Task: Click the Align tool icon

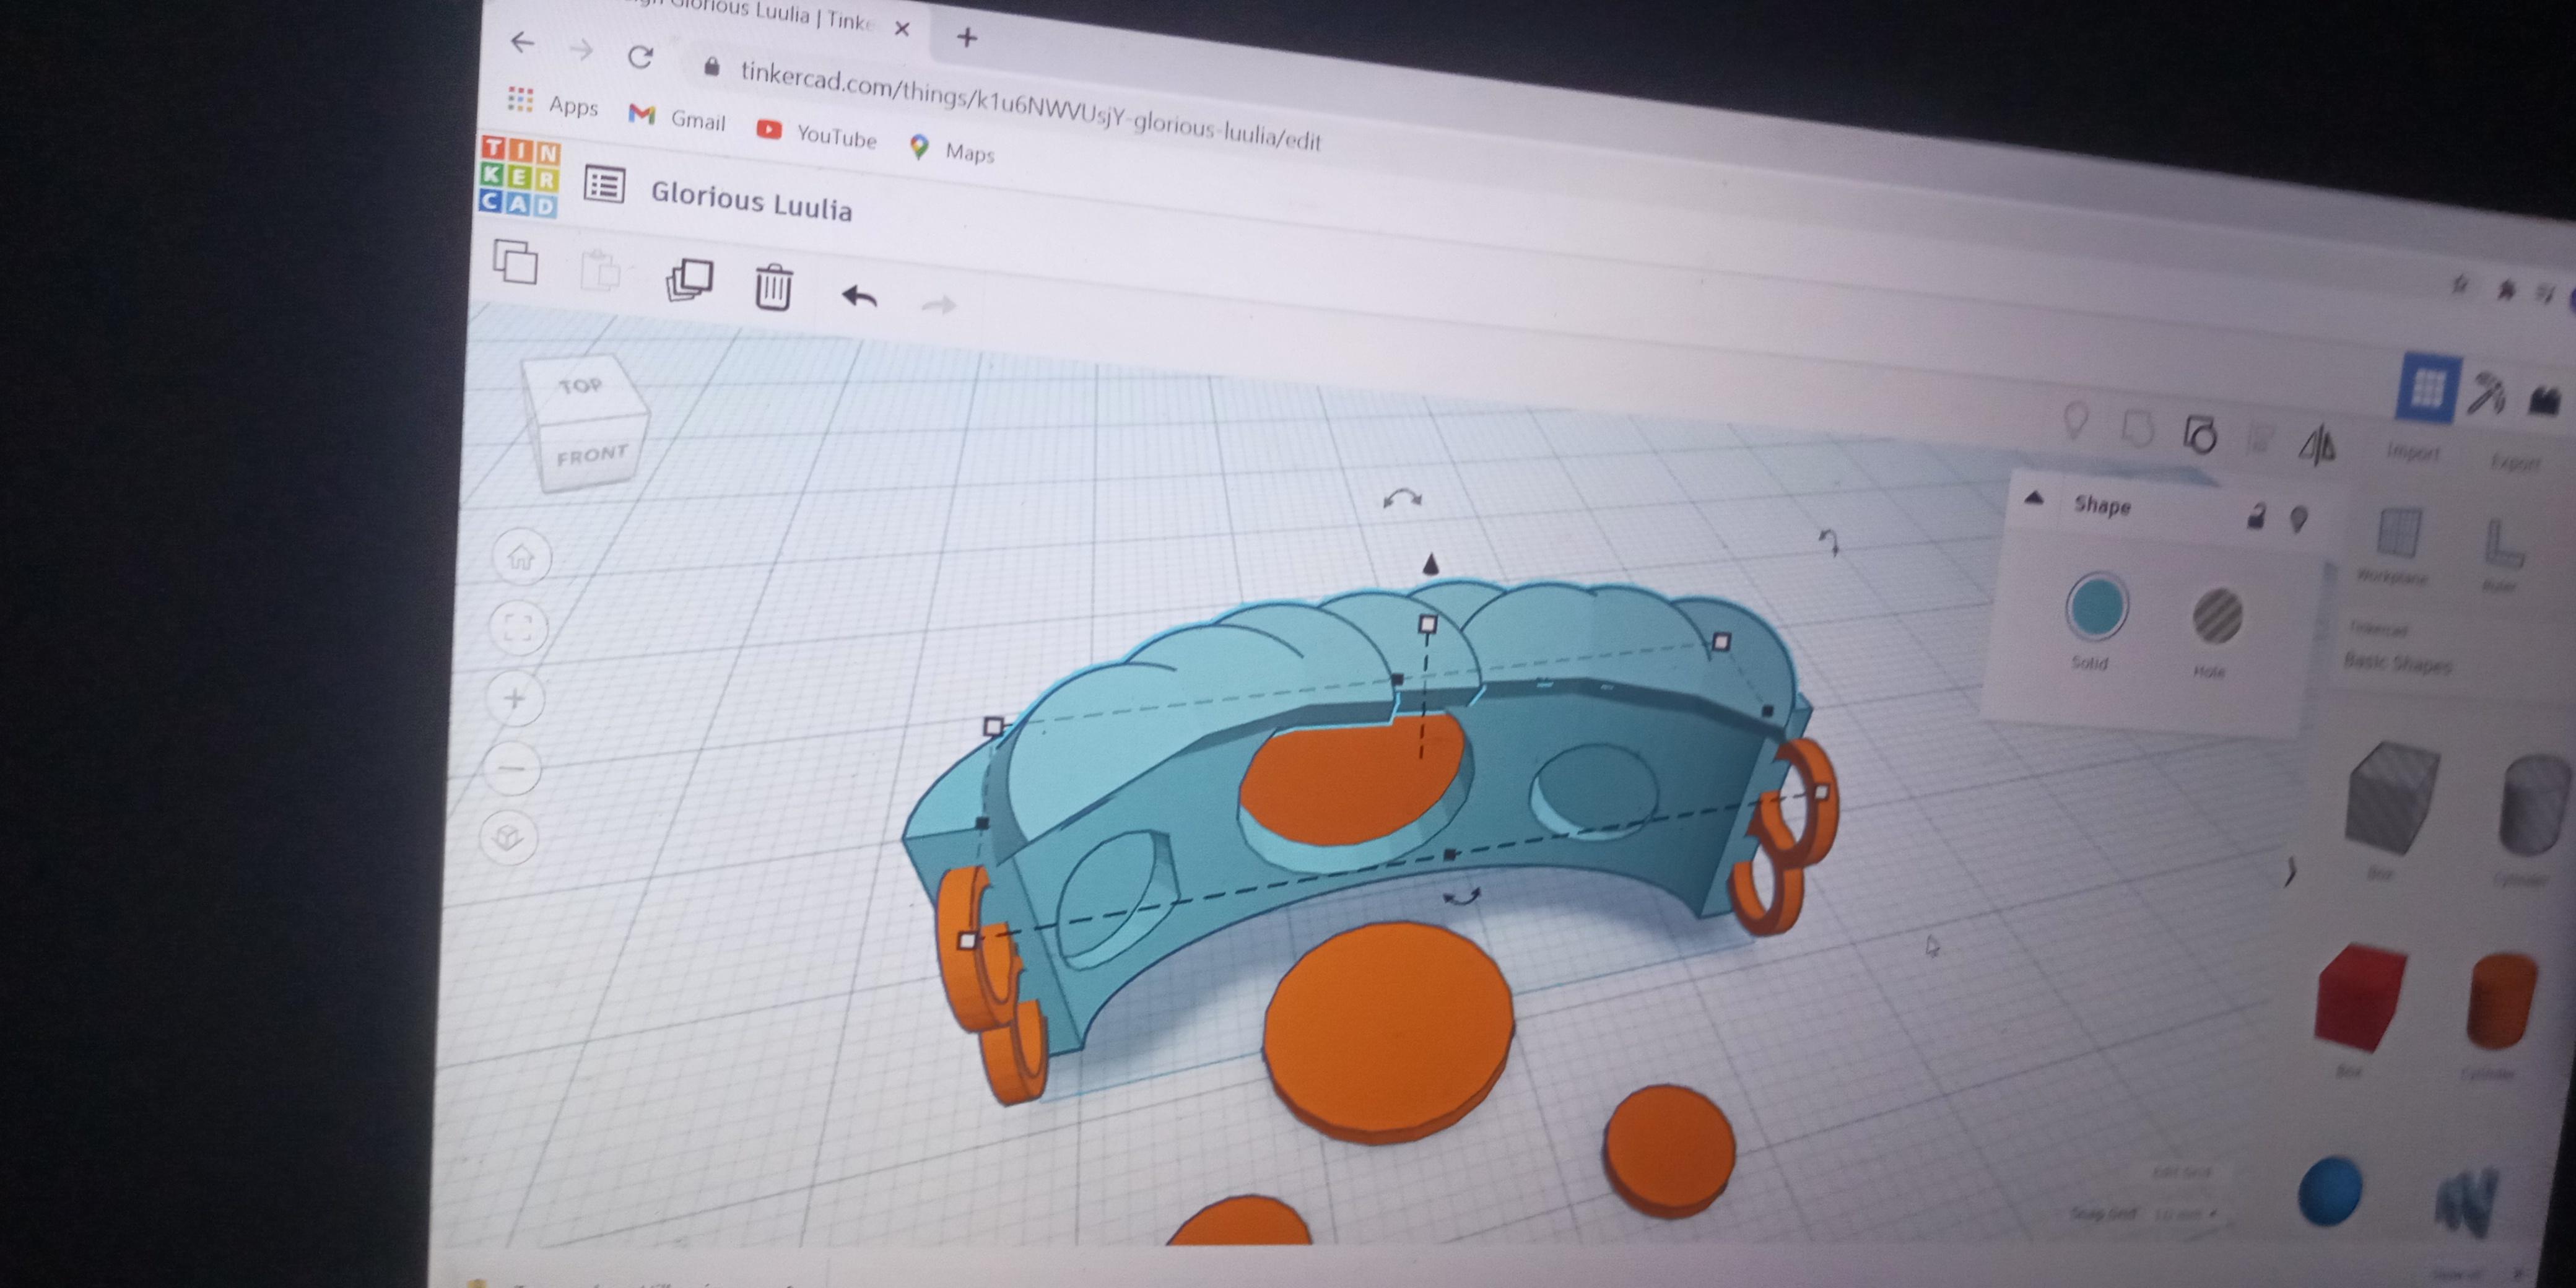Action: 2259,439
